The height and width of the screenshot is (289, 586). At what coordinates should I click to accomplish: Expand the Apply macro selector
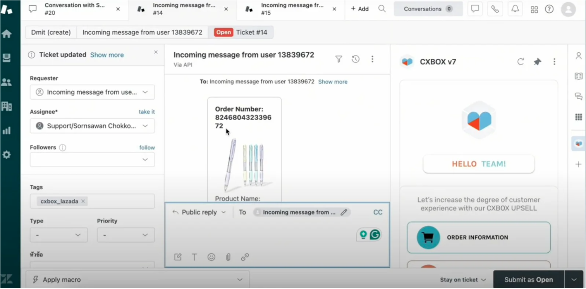point(137,280)
